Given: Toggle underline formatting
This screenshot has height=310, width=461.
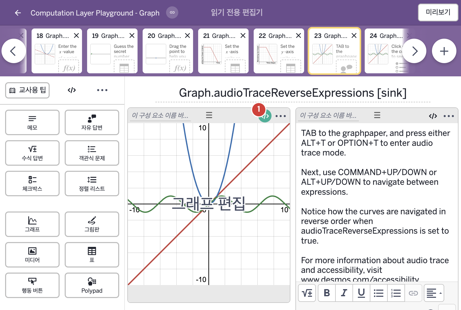Looking at the screenshot, I should tap(361, 293).
